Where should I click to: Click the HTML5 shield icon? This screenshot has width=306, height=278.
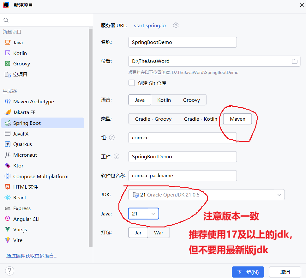tap(8, 187)
